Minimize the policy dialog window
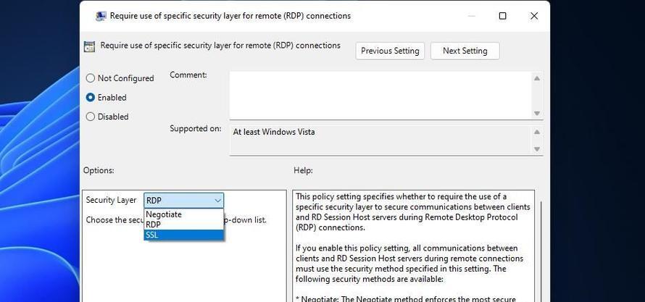Image resolution: width=645 pixels, height=302 pixels. (x=471, y=16)
